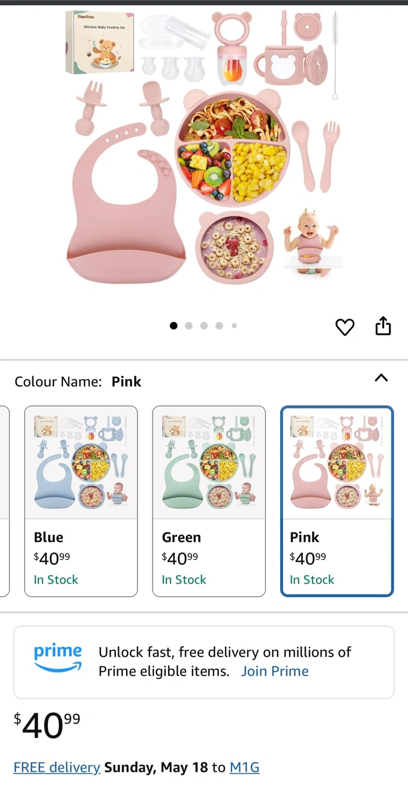Select the Pink colour option
The width and height of the screenshot is (408, 790).
coord(337,557)
